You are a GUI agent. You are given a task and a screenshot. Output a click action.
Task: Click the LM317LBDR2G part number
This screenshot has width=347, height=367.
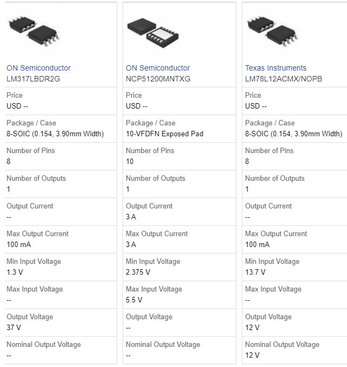(33, 79)
